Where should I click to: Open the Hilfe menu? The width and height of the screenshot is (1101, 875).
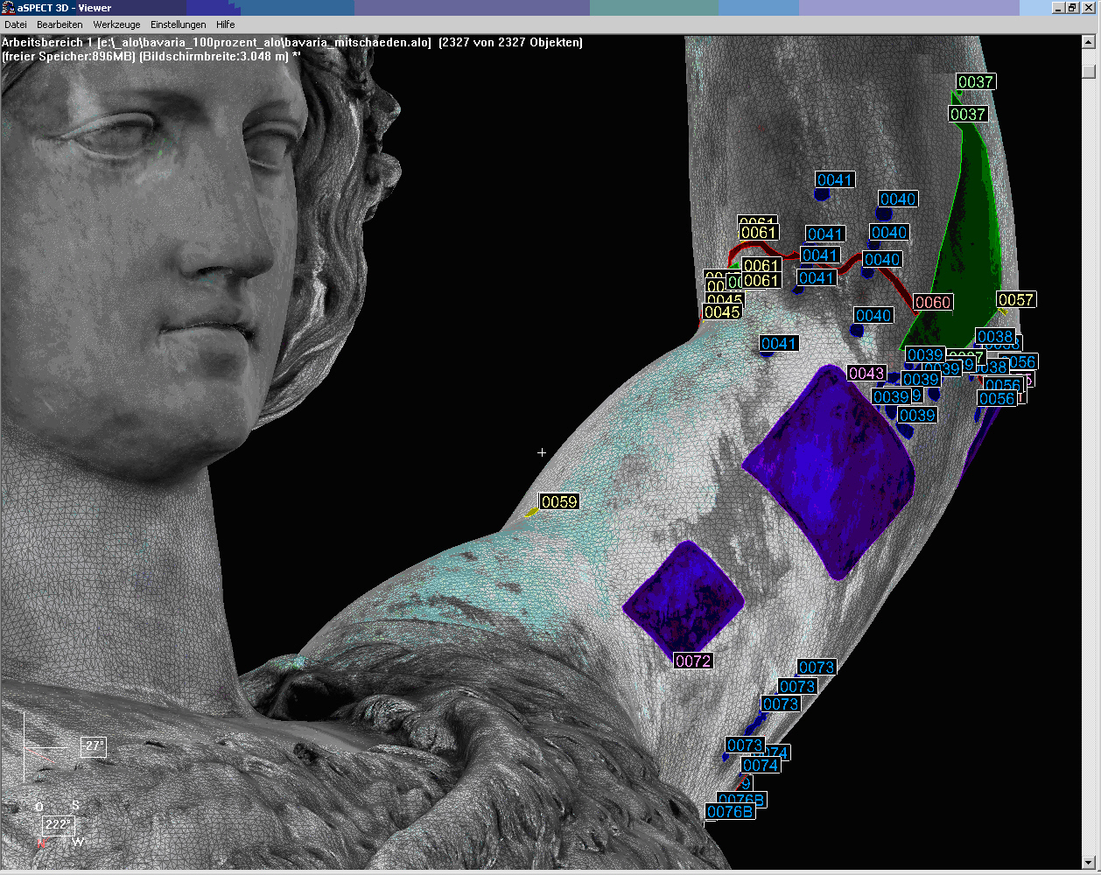[226, 24]
